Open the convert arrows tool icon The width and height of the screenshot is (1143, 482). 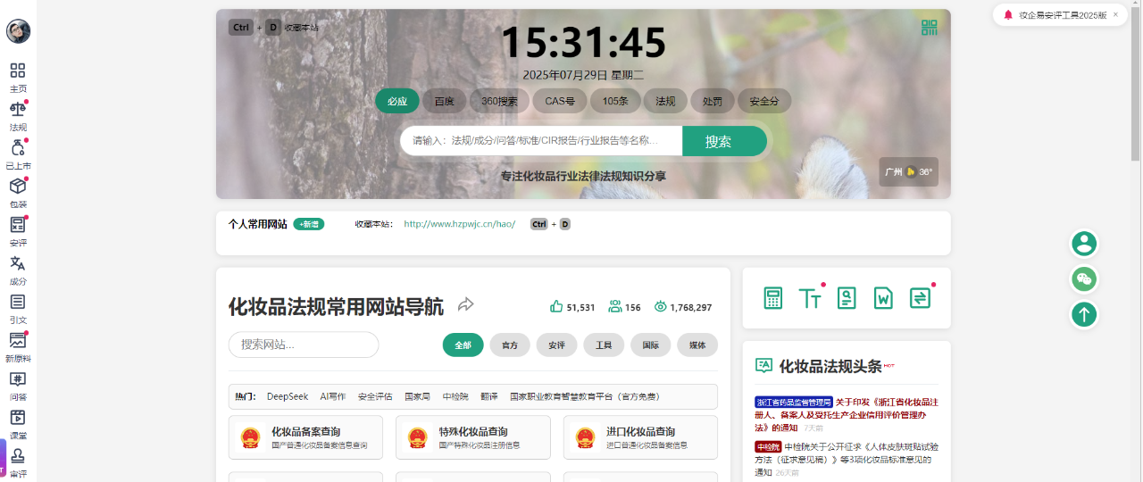[920, 298]
